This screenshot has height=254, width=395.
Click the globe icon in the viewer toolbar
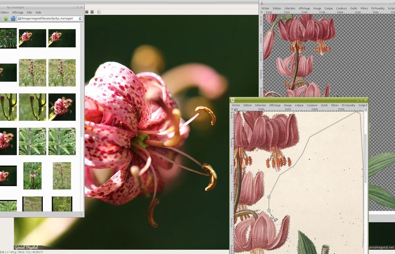pyautogui.click(x=99, y=12)
